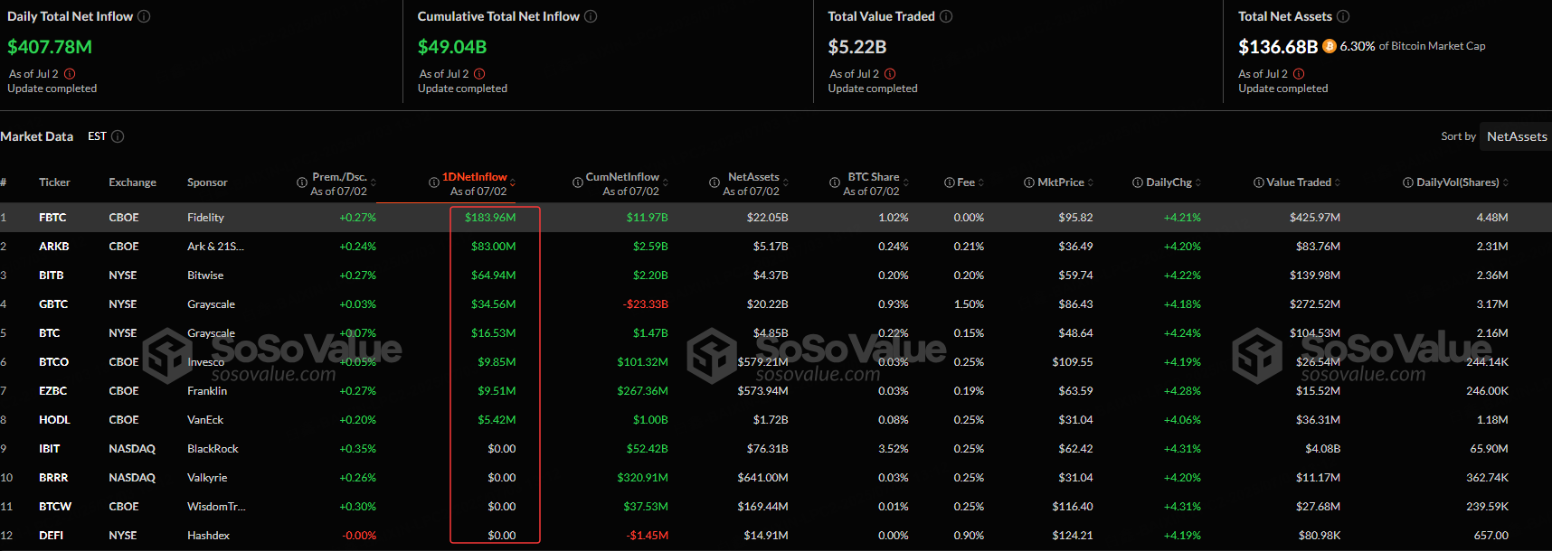Open the IBIT ticker link
The width and height of the screenshot is (1552, 551).
tap(50, 449)
